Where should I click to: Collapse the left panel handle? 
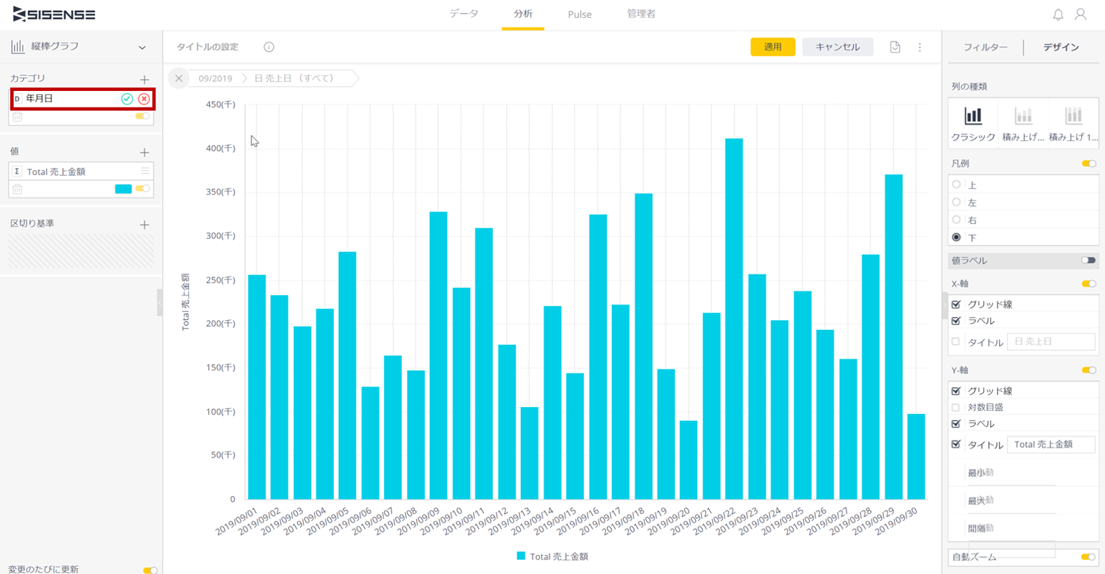[160, 302]
